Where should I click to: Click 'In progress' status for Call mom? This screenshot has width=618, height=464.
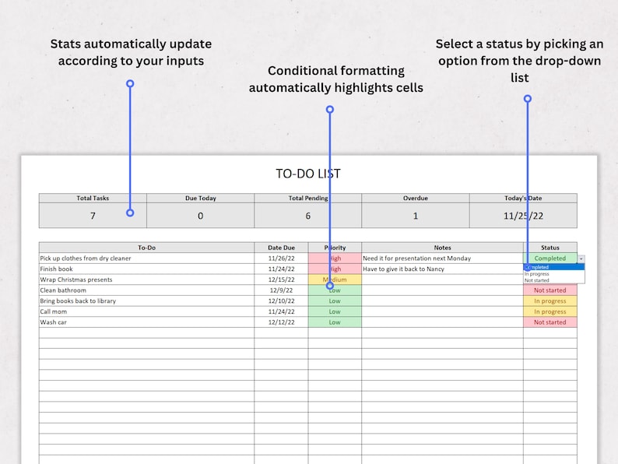click(x=550, y=311)
